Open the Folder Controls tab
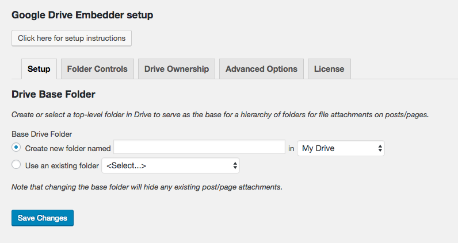This screenshot has width=458, height=243. [97, 69]
